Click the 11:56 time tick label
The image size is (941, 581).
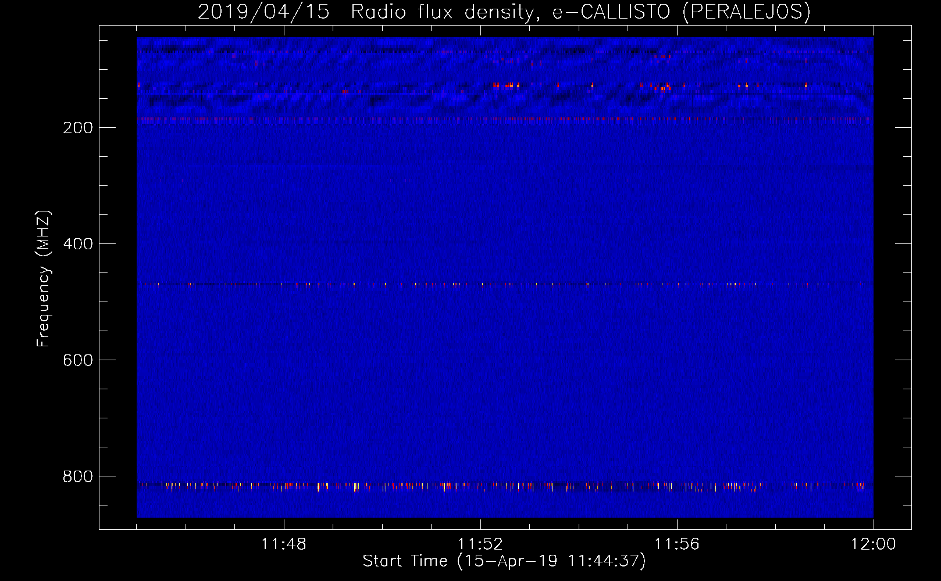pyautogui.click(x=677, y=544)
